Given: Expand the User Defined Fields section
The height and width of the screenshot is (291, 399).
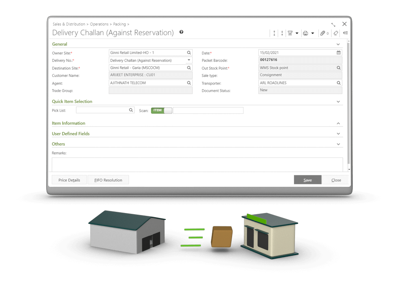Looking at the screenshot, I should 338,134.
